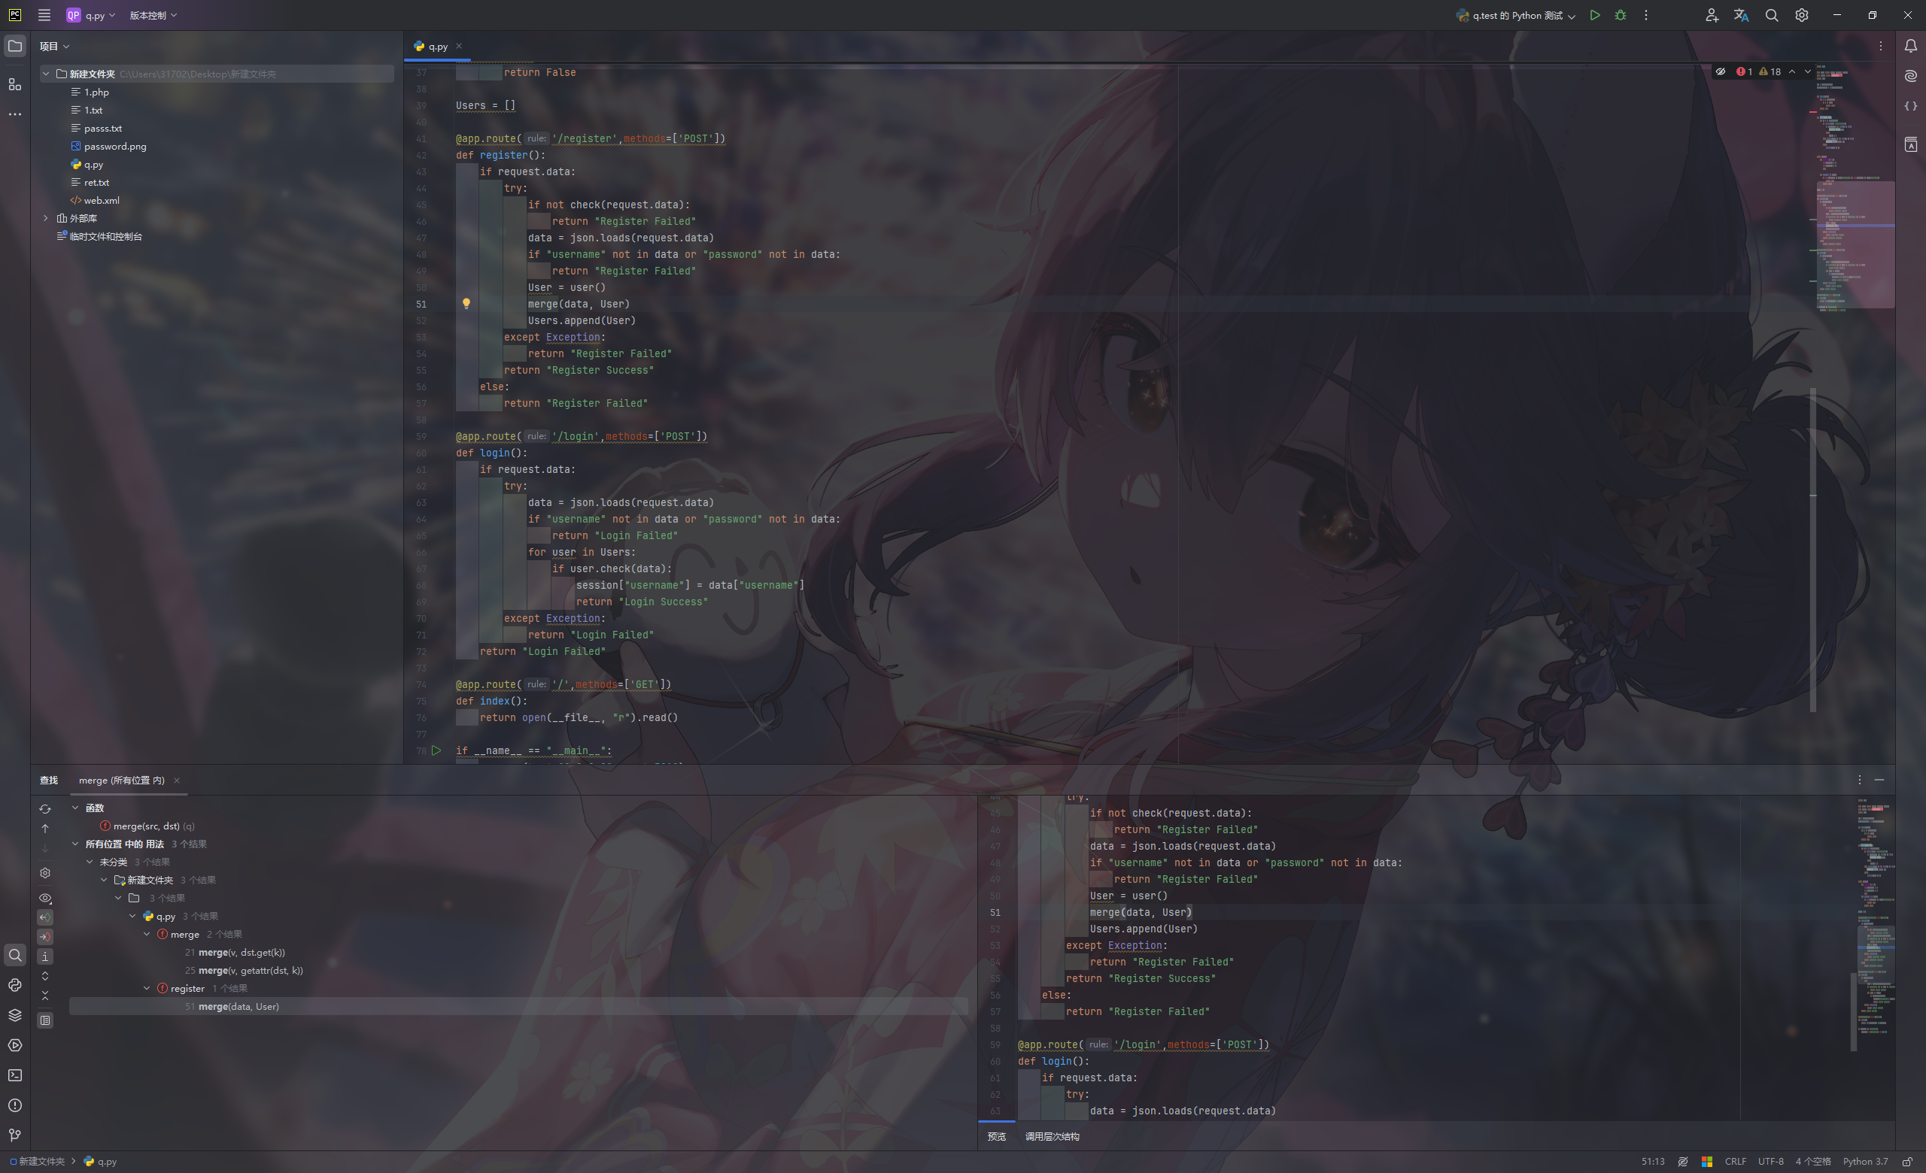Click Python 3.7 interpreter selector

coord(1865,1161)
